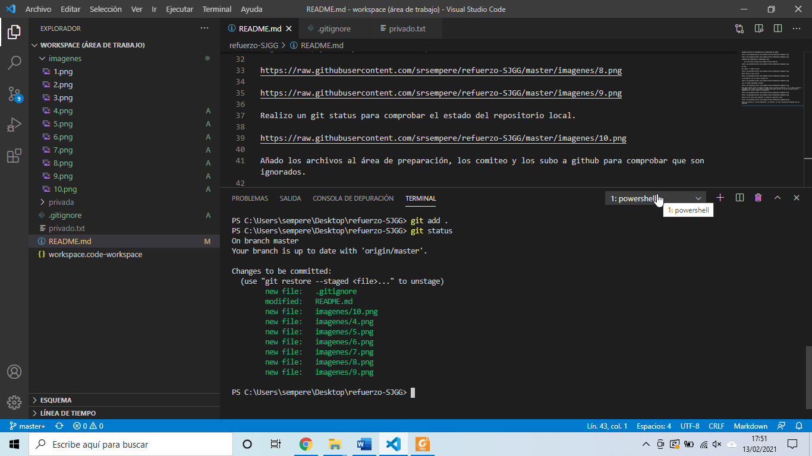Click the Lín. 43, col. 1 position indicator
Screen dimensions: 812x456
click(x=607, y=426)
